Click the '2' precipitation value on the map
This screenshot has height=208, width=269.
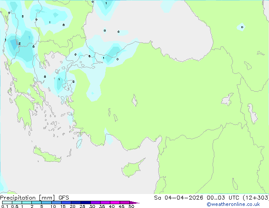click(x=20, y=44)
